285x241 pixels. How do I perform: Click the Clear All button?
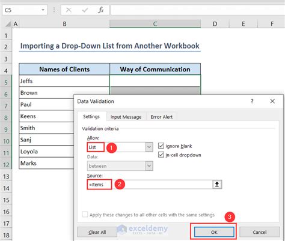point(97,232)
